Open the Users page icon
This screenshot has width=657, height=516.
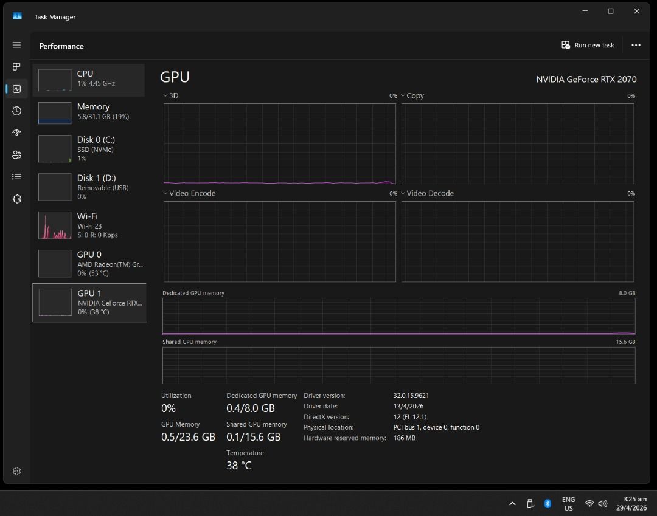pos(16,154)
